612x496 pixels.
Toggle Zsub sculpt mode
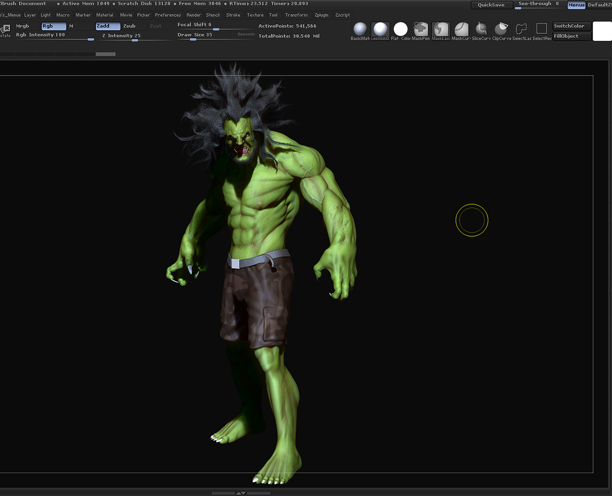coord(135,26)
